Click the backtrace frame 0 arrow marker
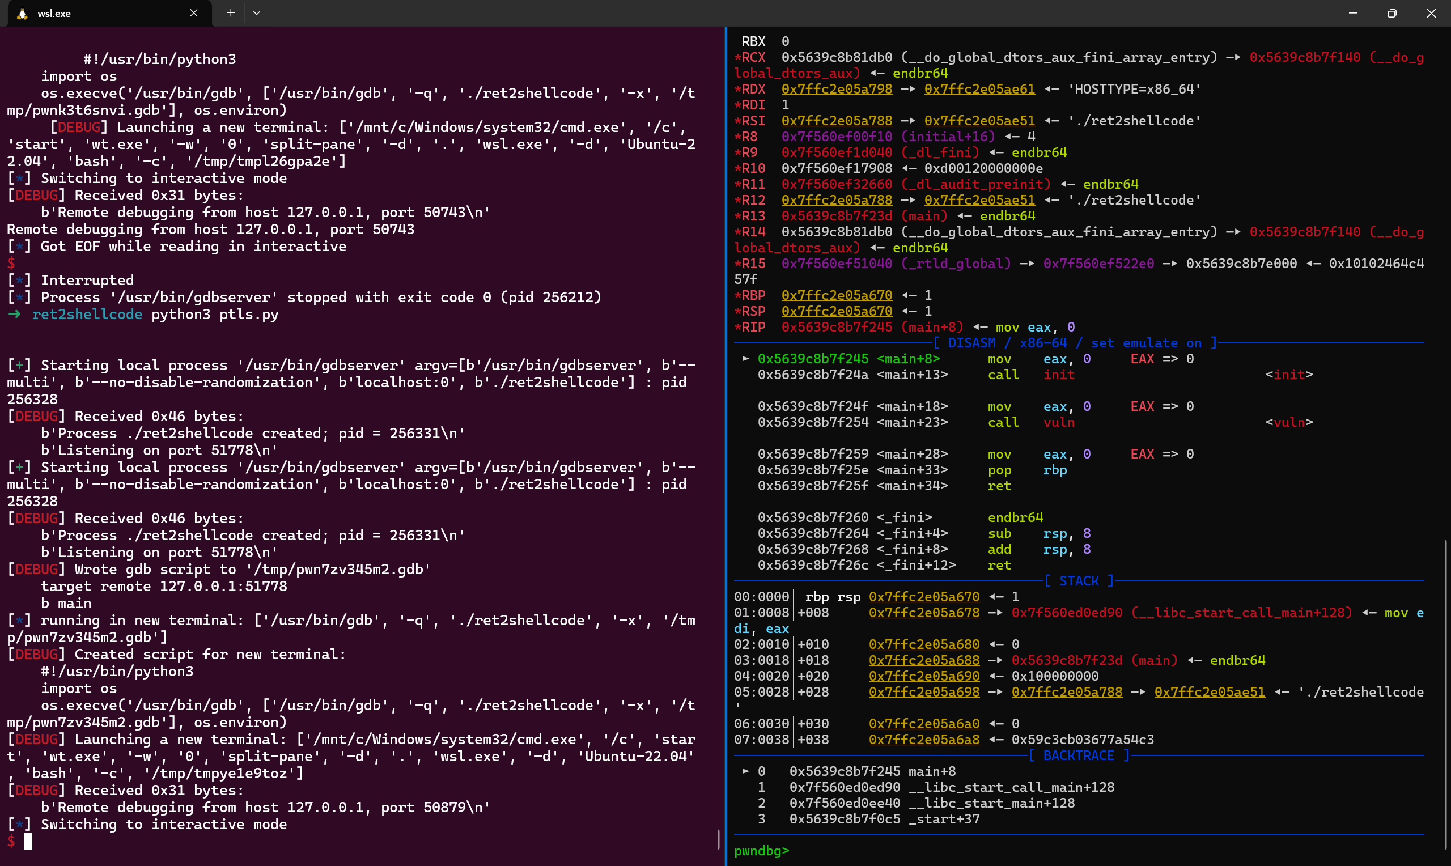This screenshot has width=1451, height=866. pos(745,771)
